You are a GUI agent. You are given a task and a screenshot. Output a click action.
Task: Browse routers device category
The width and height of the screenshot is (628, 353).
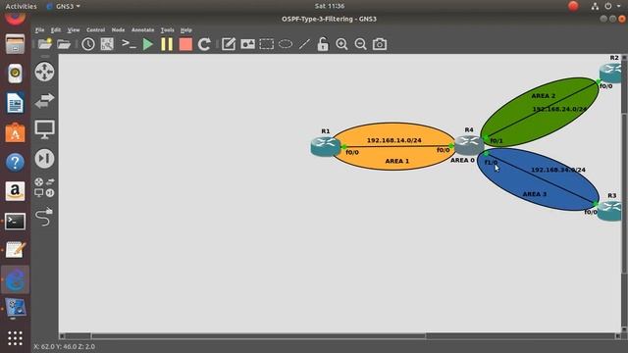click(x=44, y=72)
